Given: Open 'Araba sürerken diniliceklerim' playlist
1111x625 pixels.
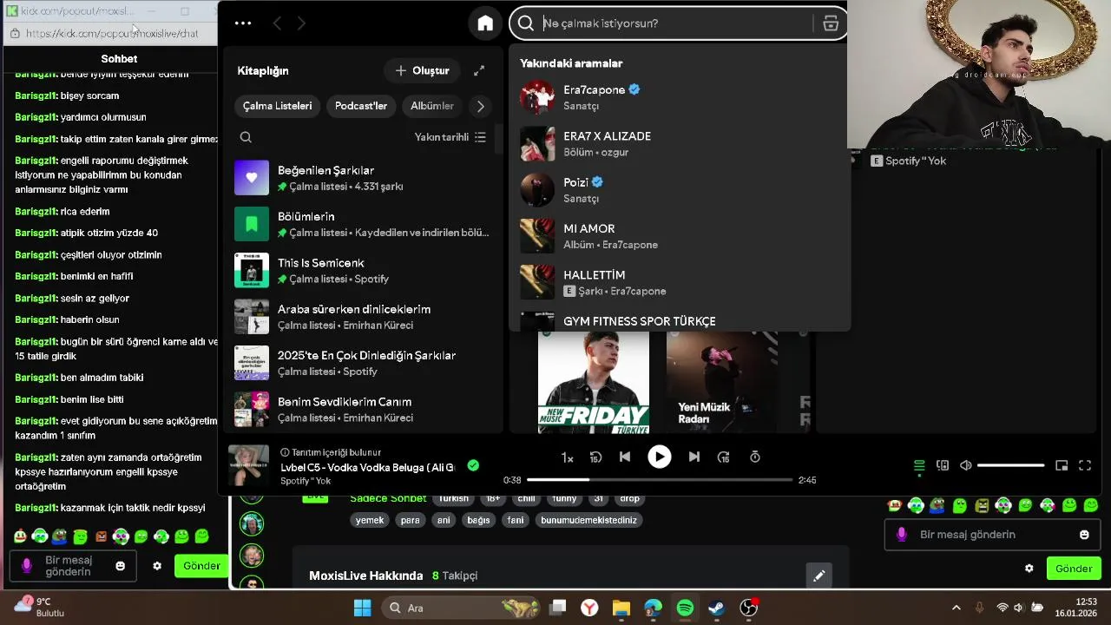Looking at the screenshot, I should click(361, 317).
